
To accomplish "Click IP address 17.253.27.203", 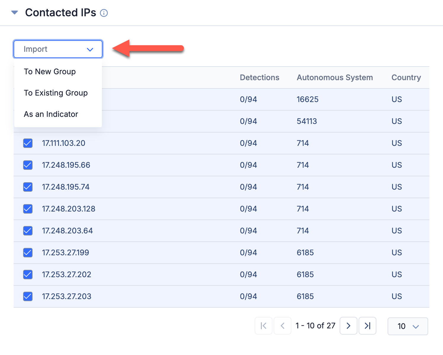I will tap(67, 296).
